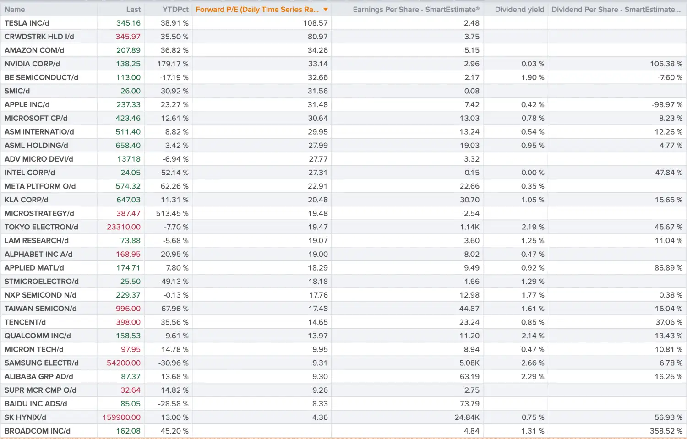Select the SK HYNIX/d row name

coord(25,417)
